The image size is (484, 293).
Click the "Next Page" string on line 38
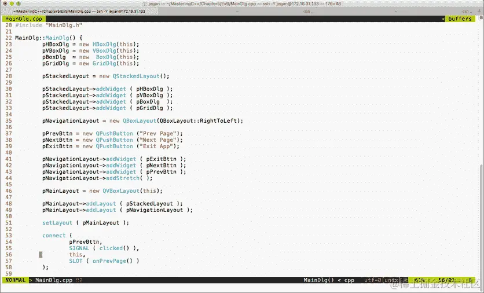point(158,140)
